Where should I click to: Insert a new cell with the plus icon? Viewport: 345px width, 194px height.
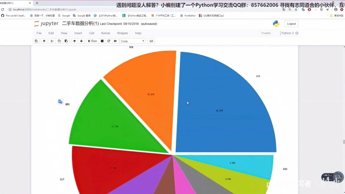point(44,41)
